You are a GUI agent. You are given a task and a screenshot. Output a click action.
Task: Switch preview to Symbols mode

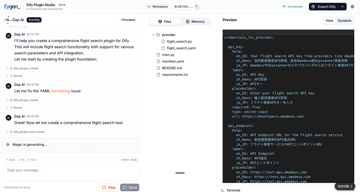click(344, 21)
